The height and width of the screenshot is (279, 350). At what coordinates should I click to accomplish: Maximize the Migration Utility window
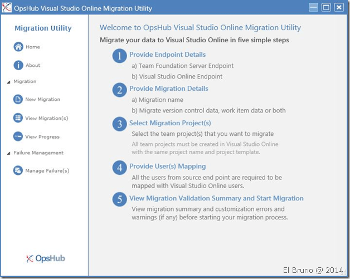(x=326, y=8)
